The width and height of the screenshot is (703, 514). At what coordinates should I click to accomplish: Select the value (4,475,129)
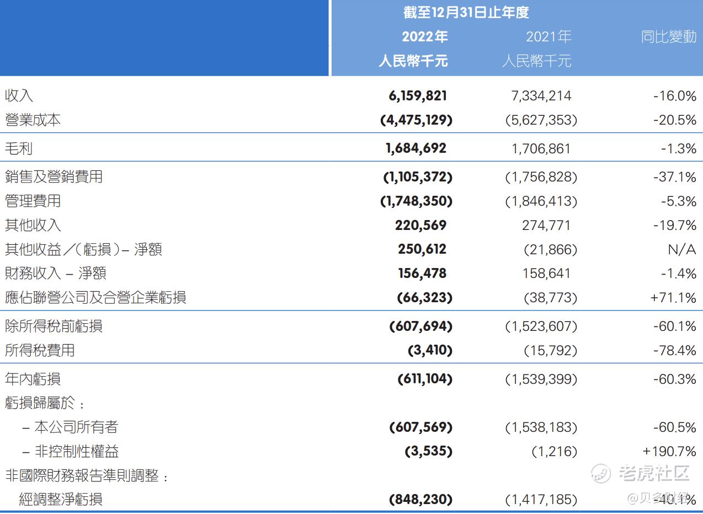pyautogui.click(x=416, y=120)
